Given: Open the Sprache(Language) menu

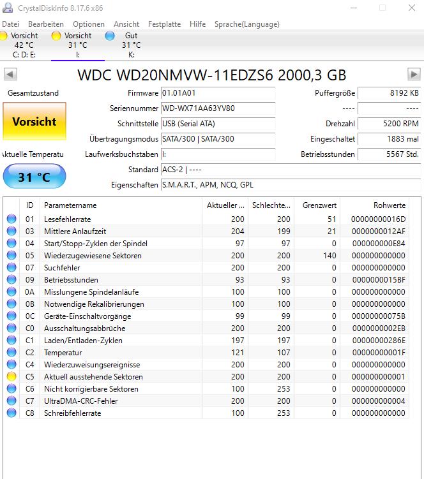Looking at the screenshot, I should 247,24.
